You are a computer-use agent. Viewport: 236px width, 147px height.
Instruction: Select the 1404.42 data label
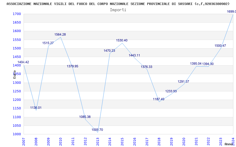[23, 62]
